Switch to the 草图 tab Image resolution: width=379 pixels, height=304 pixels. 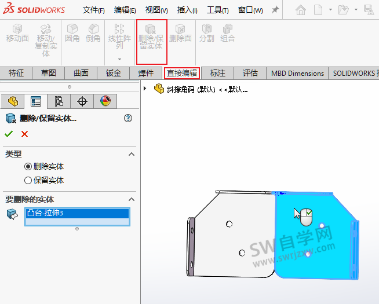coord(48,73)
